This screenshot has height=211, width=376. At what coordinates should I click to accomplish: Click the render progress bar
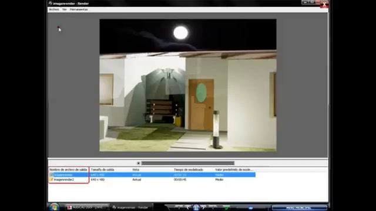point(188,163)
